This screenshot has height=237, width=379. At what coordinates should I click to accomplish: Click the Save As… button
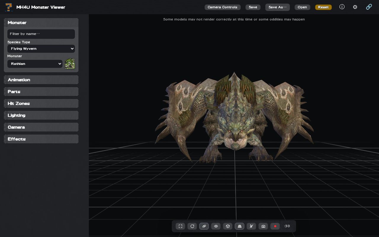pyautogui.click(x=277, y=7)
